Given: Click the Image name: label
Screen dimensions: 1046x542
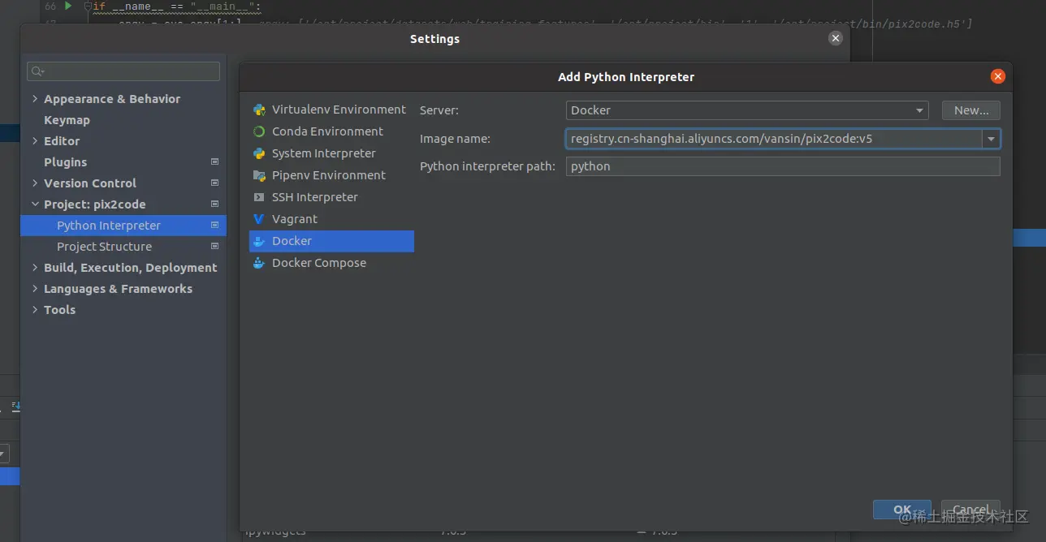Looking at the screenshot, I should pos(455,139).
